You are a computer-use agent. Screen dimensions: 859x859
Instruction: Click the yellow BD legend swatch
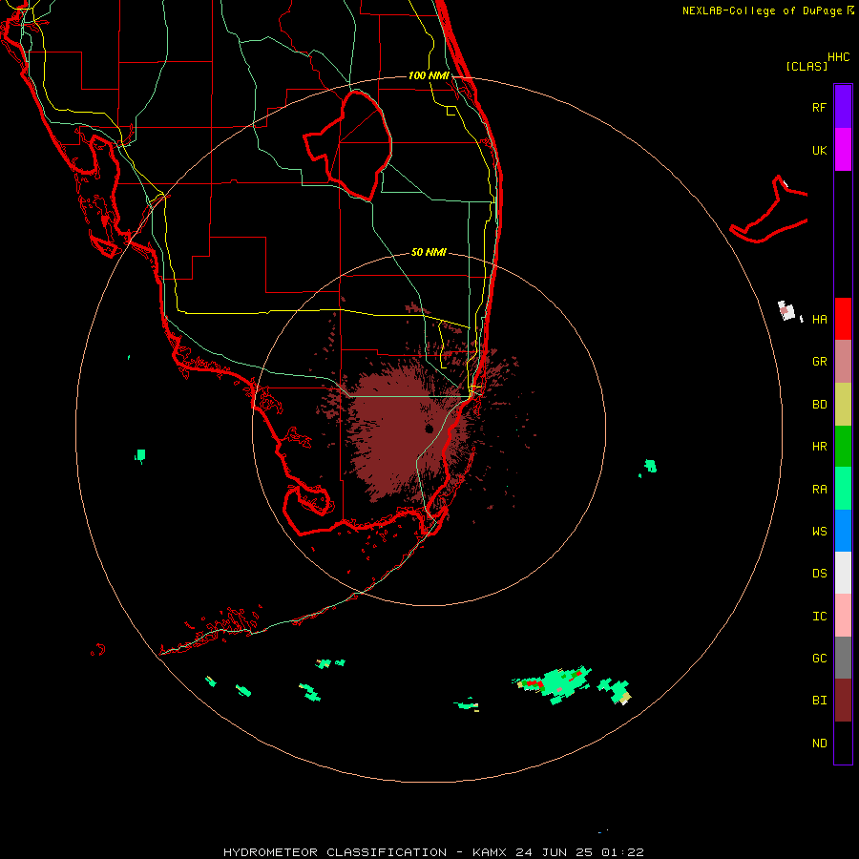(843, 405)
